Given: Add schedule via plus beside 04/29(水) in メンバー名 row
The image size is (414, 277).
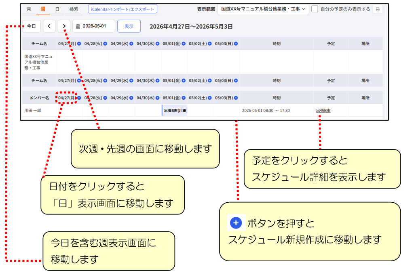Looking at the screenshot, I should pyautogui.click(x=131, y=98).
